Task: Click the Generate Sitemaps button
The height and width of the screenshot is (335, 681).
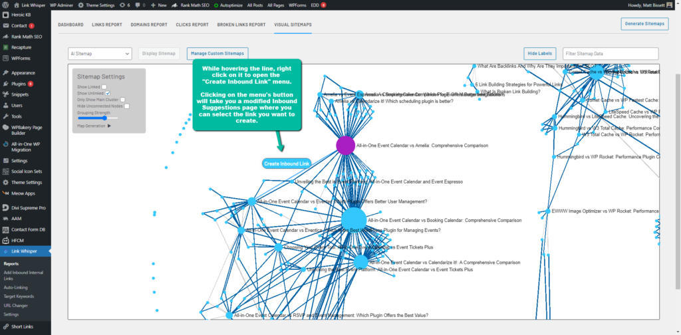Action: click(644, 24)
